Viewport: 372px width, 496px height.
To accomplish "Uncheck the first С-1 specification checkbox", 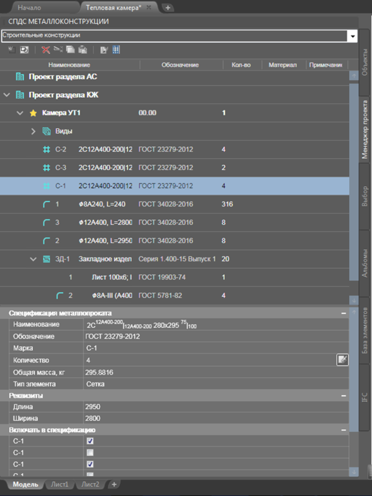I will pyautogui.click(x=90, y=441).
